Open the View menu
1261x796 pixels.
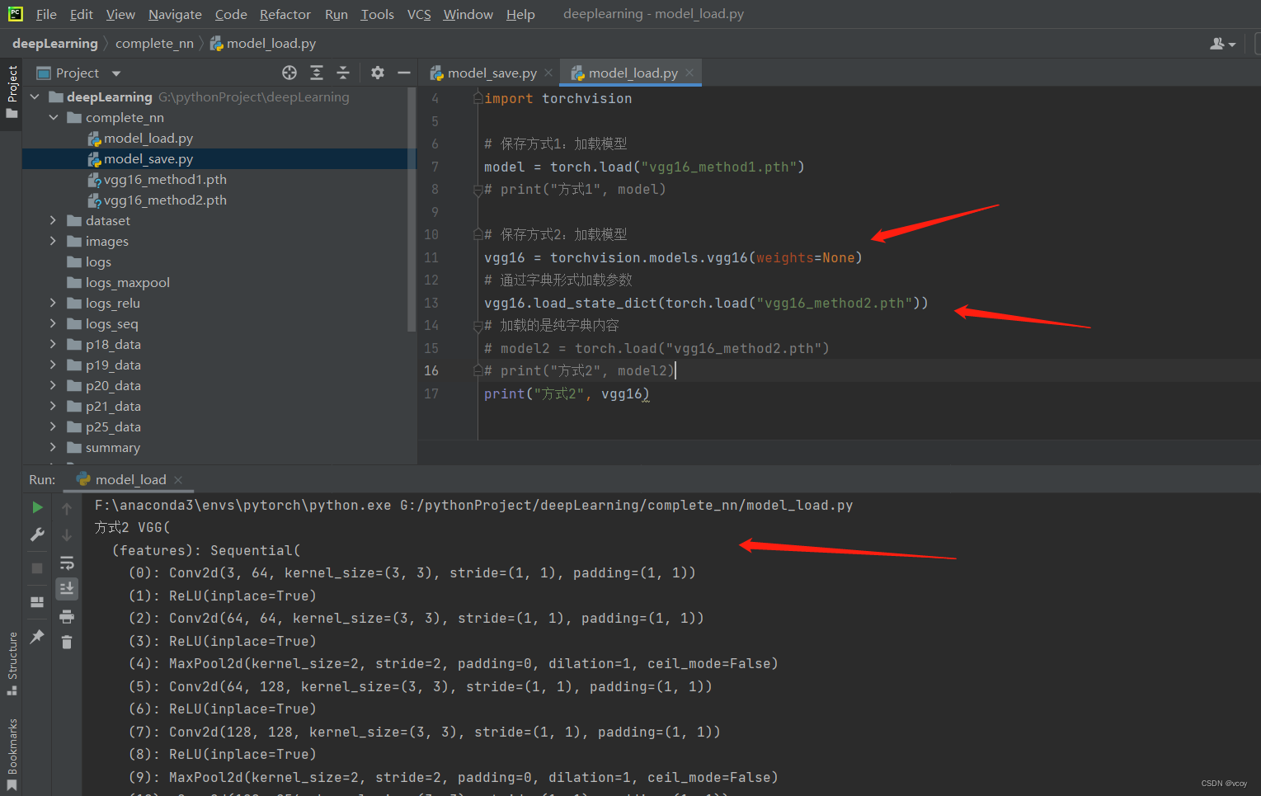(x=120, y=14)
